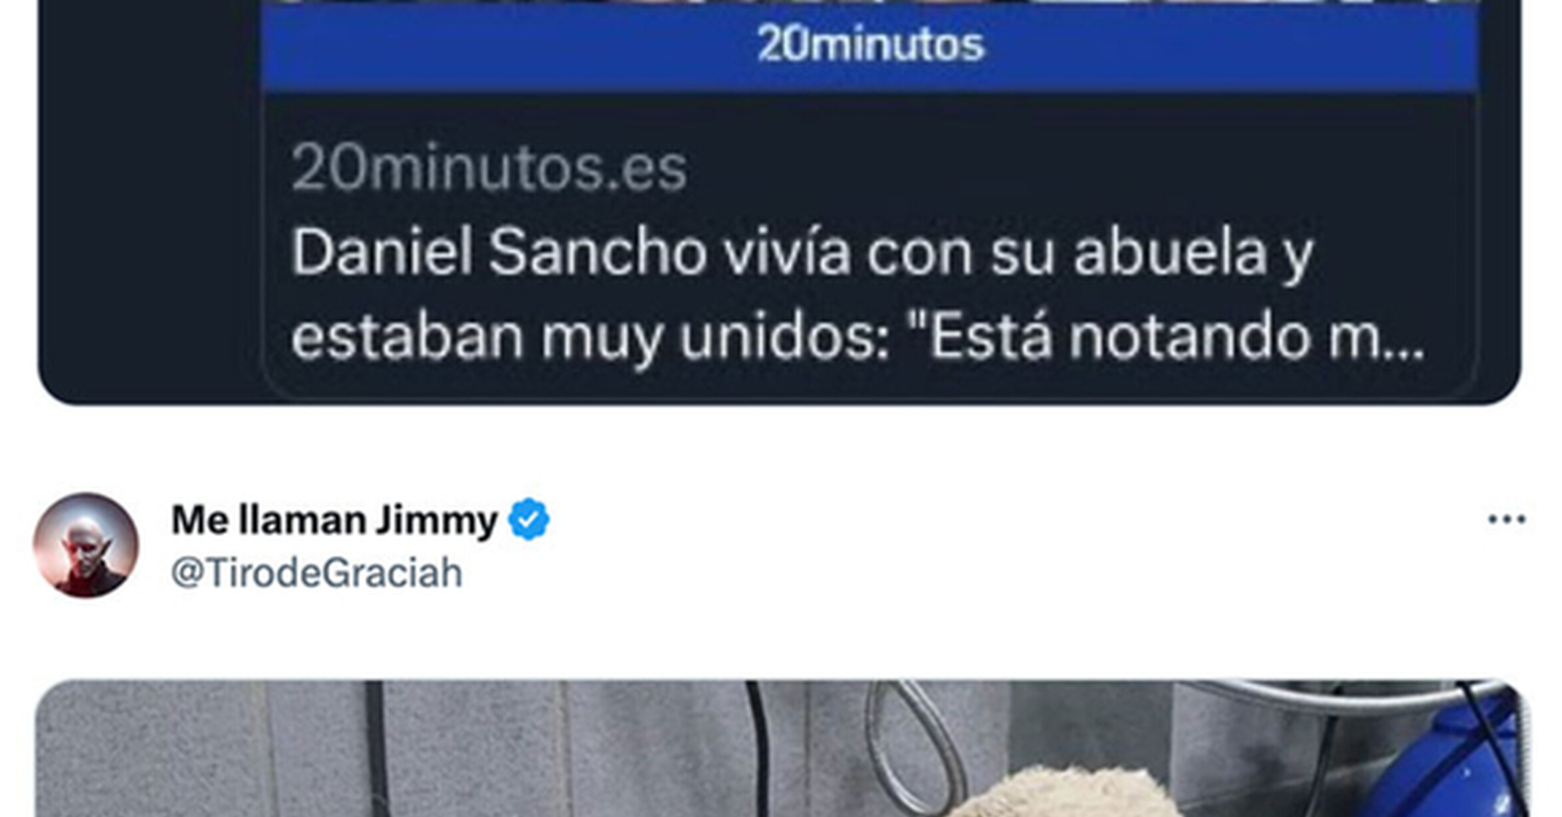Select the dark tweet card left margin
This screenshot has height=817, width=1562.
[150, 199]
